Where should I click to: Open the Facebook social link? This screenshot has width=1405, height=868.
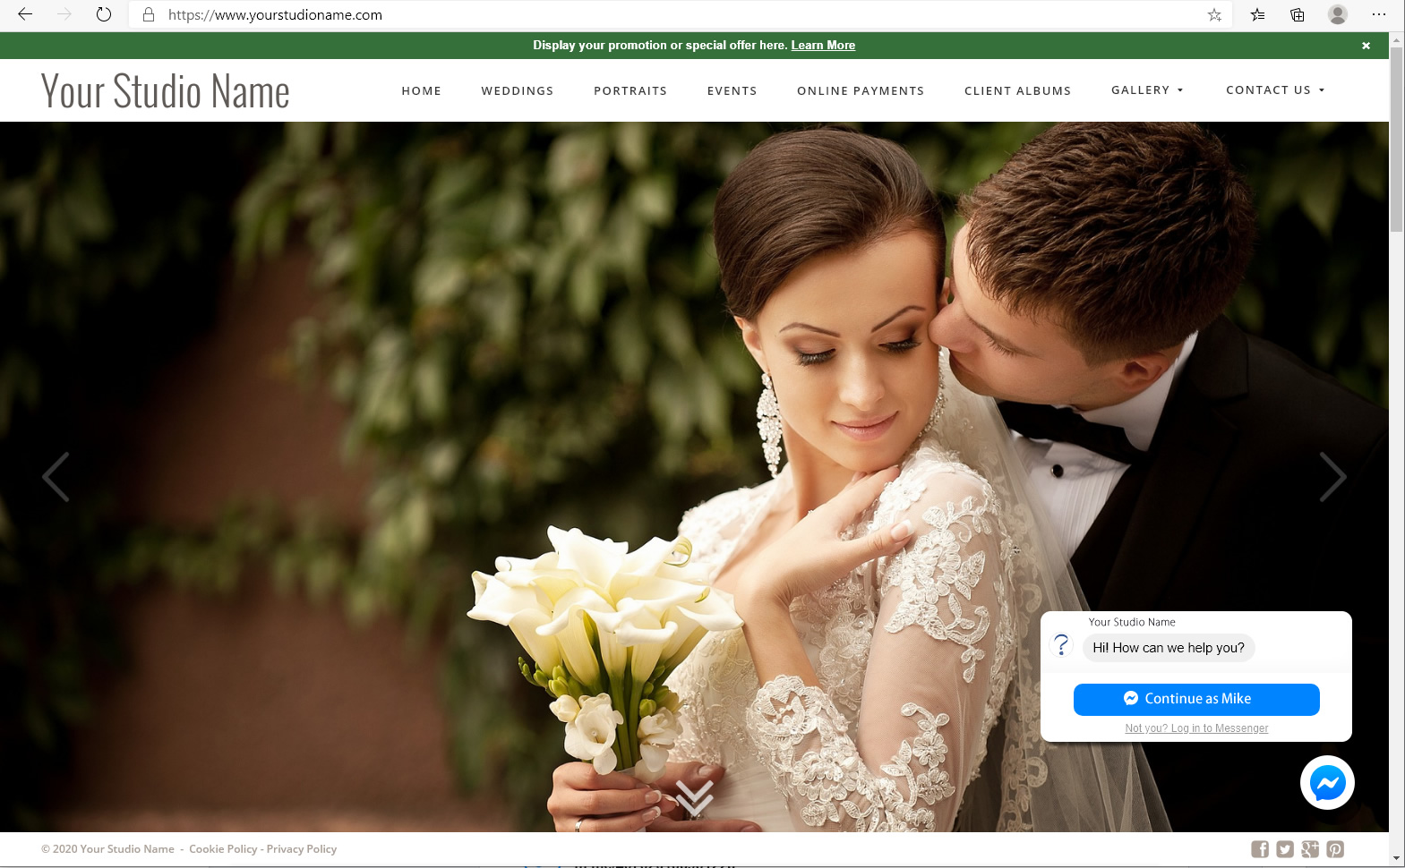point(1260,849)
